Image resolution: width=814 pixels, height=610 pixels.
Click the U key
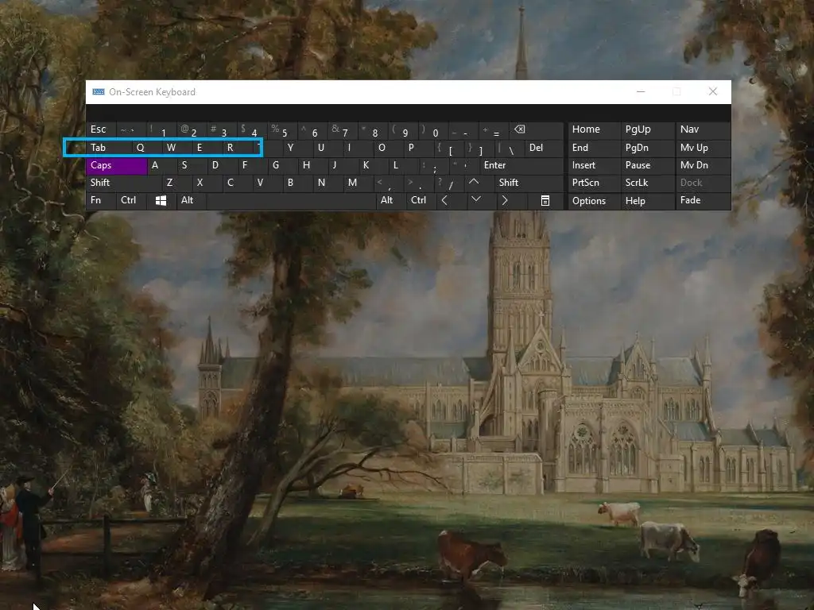coord(328,148)
